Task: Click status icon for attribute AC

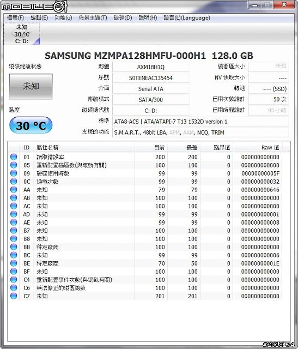Action: 14,206
